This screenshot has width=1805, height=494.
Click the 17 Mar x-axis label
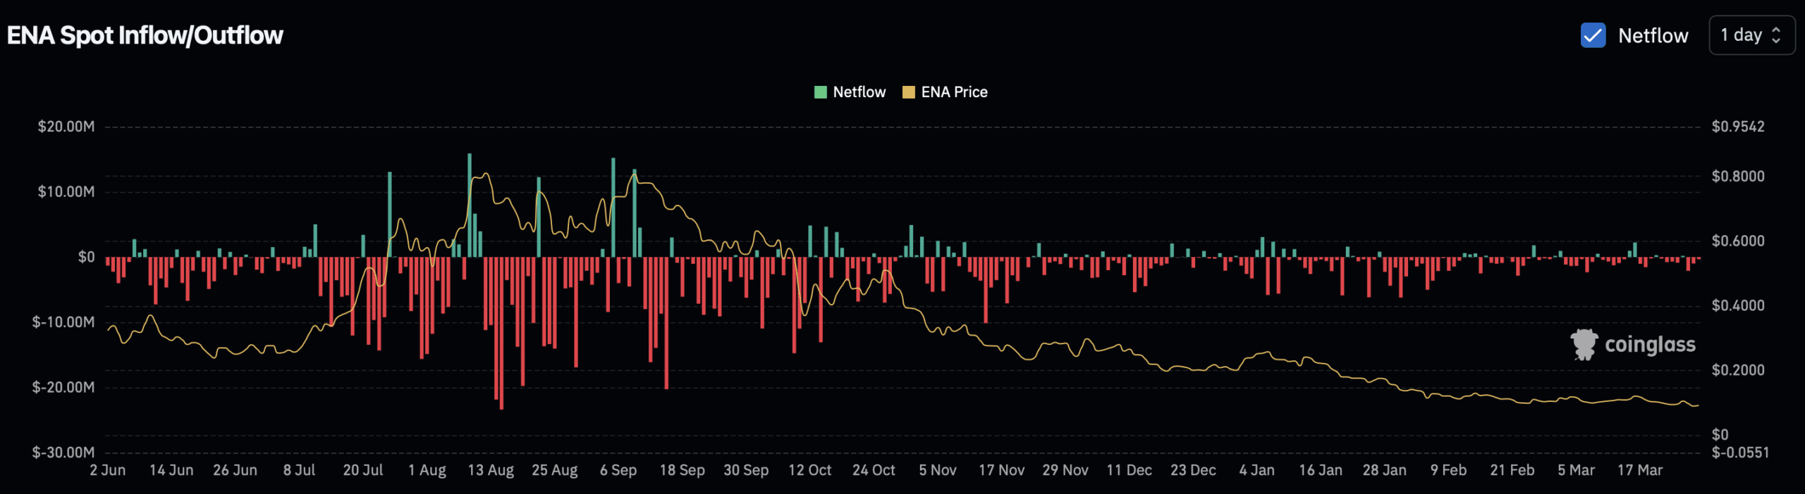[x=1639, y=470]
